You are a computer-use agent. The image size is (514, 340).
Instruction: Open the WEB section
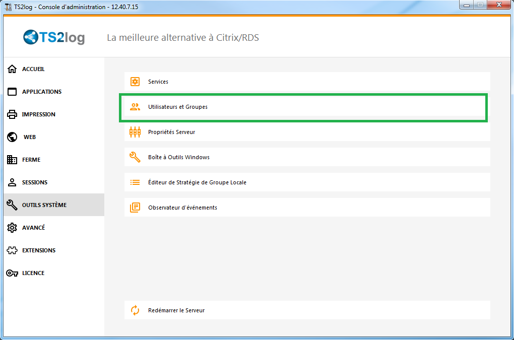coord(54,137)
